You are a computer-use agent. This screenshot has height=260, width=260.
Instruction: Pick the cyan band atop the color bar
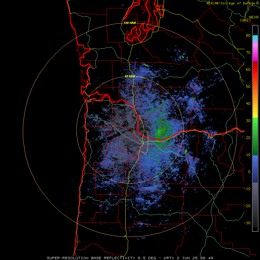(x=255, y=38)
